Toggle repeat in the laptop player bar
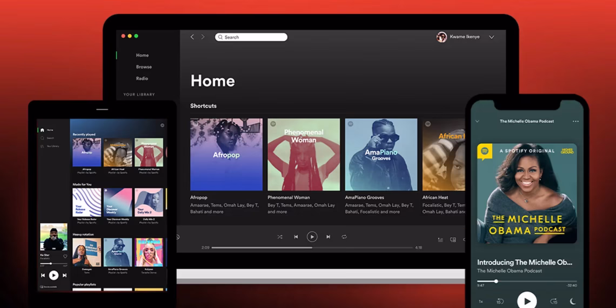 344,237
